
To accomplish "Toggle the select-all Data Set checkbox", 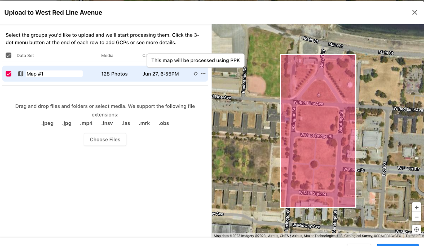I will pos(8,55).
